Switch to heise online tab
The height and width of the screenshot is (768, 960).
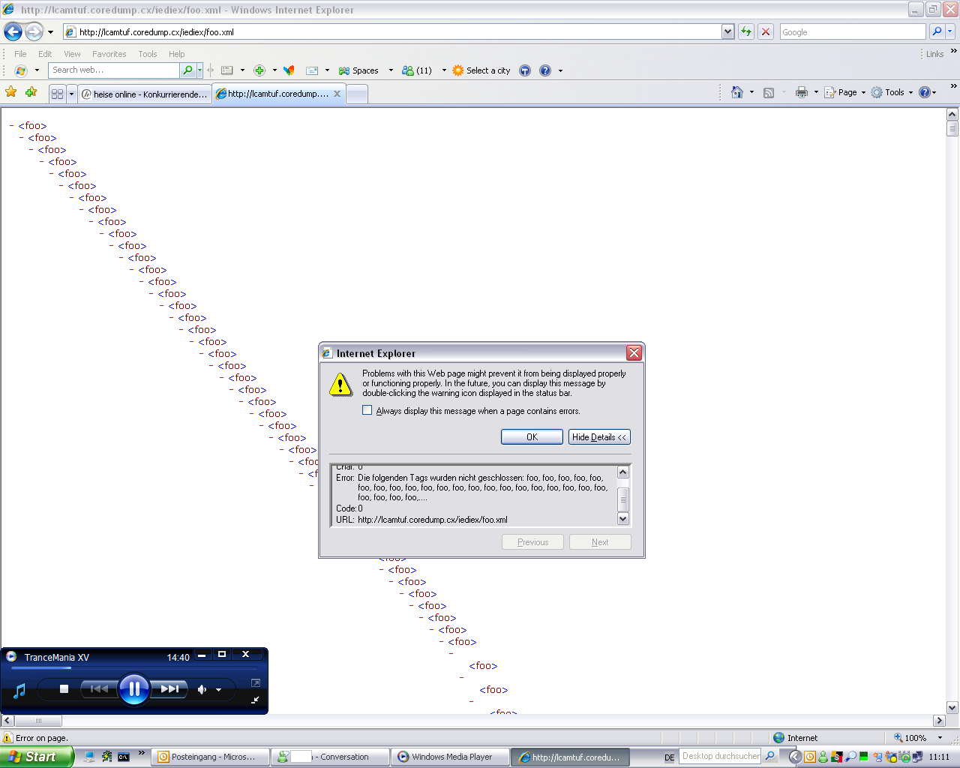click(x=145, y=94)
